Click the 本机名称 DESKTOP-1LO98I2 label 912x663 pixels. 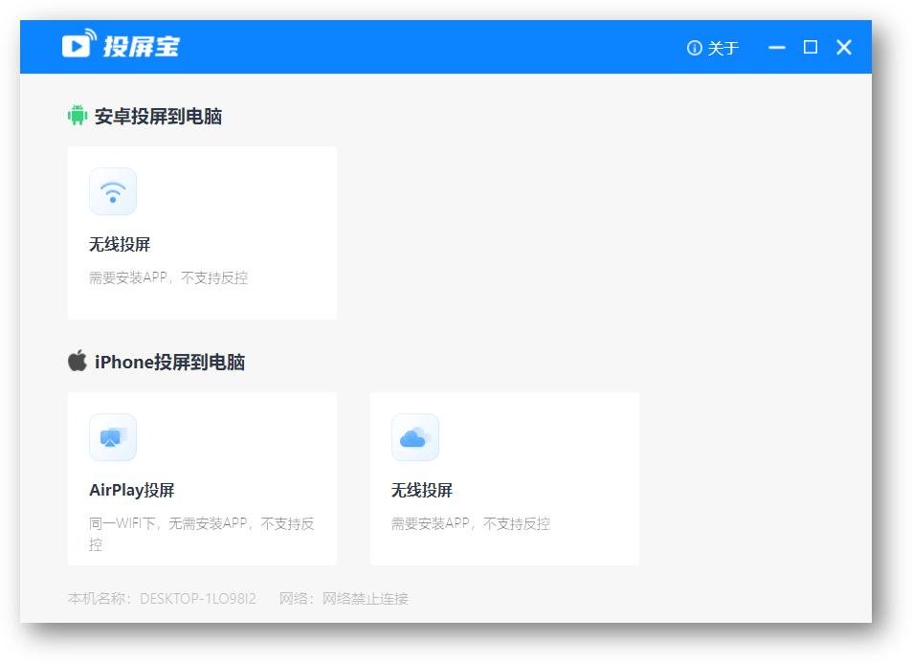click(x=162, y=599)
